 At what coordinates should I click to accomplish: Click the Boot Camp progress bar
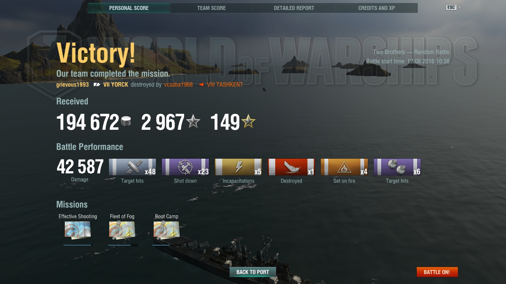click(x=167, y=245)
